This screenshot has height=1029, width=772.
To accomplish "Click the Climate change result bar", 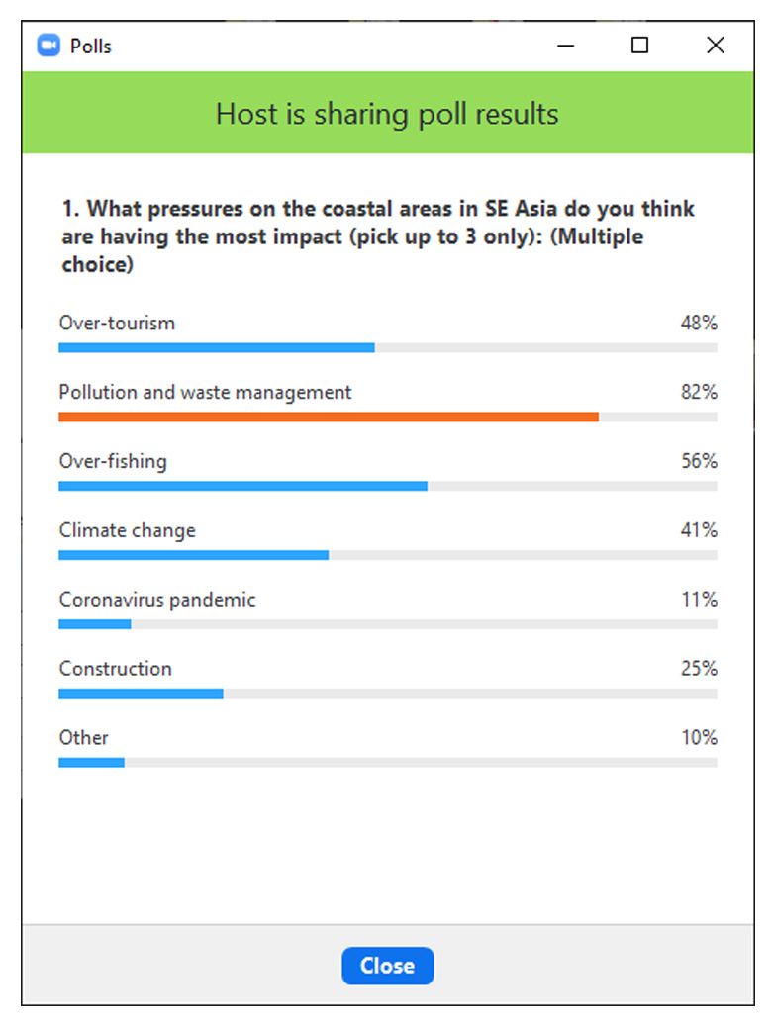I will click(194, 555).
